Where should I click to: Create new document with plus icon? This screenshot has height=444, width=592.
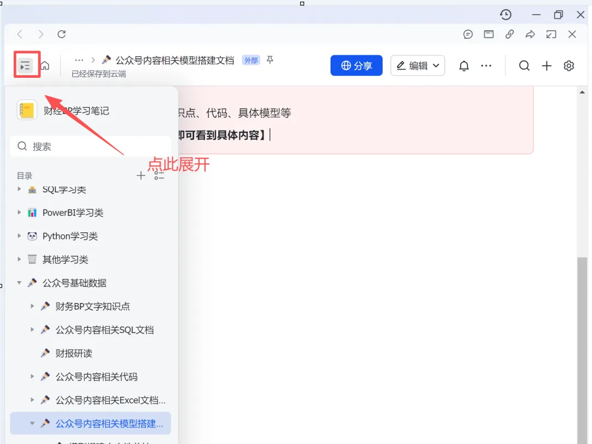pos(547,66)
